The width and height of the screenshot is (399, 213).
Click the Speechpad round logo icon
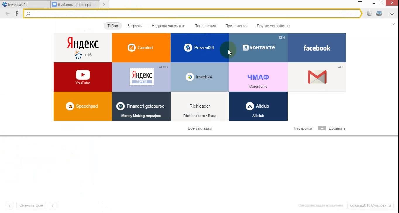pos(70,106)
